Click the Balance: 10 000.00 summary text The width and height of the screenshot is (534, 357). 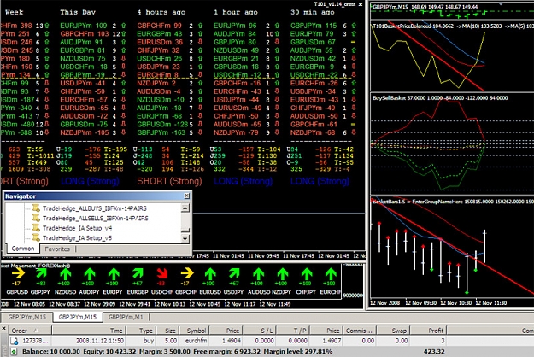[x=51, y=352]
